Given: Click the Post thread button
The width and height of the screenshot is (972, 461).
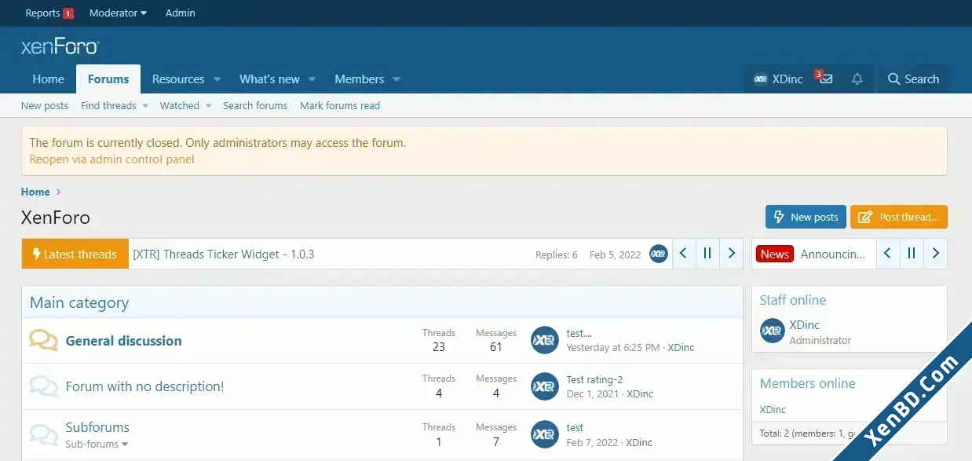Looking at the screenshot, I should click(x=899, y=217).
